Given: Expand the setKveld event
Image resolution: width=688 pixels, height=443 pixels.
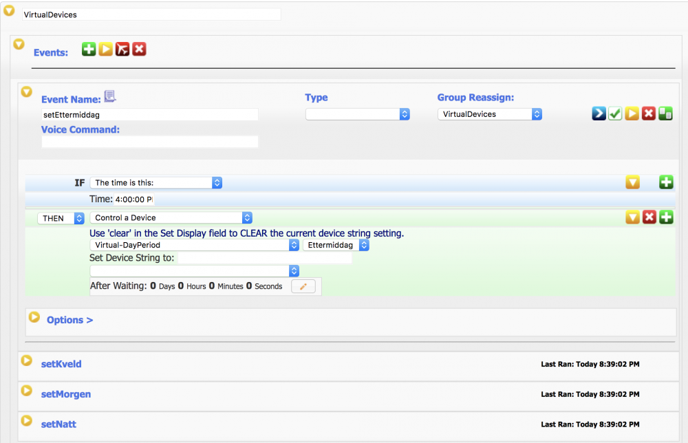Looking at the screenshot, I should [x=26, y=360].
